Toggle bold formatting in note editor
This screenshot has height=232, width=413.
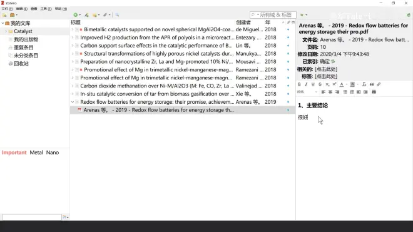[299, 84]
